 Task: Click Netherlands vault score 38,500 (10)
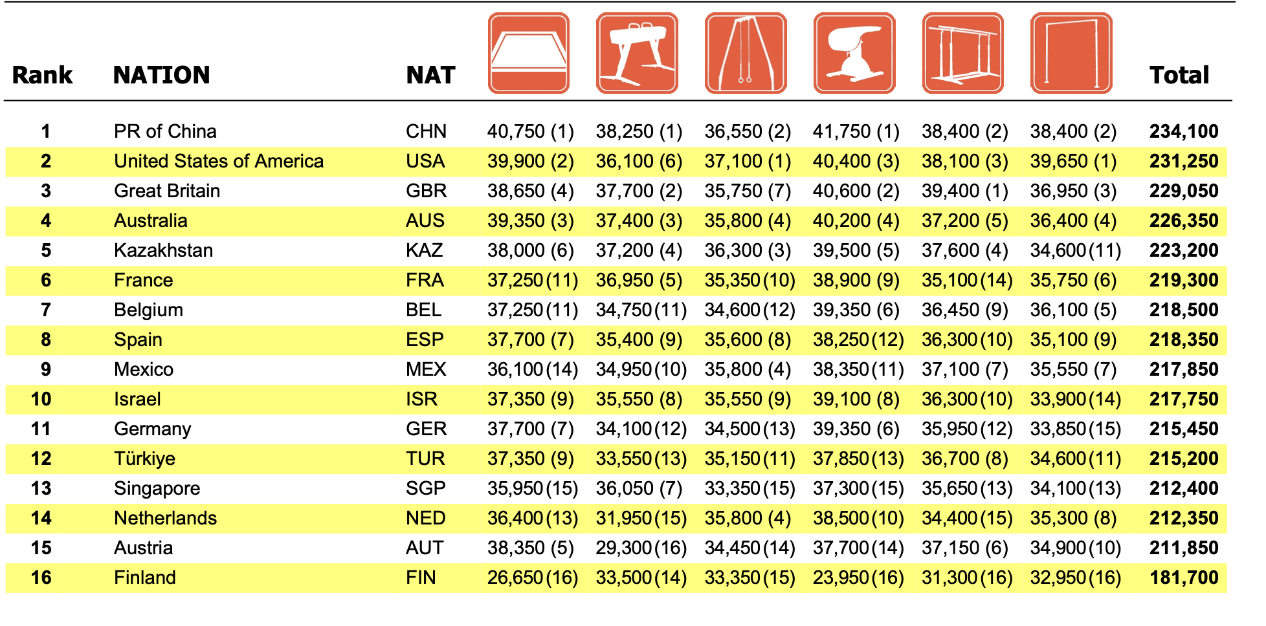pos(859,518)
